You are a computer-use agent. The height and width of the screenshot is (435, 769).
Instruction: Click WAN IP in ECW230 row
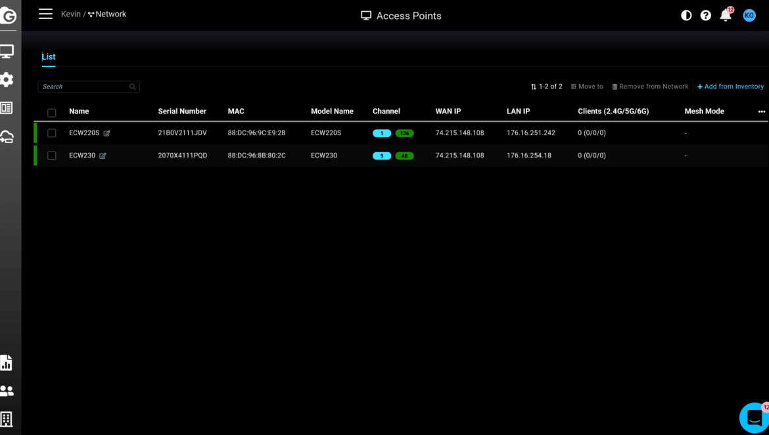coord(459,155)
